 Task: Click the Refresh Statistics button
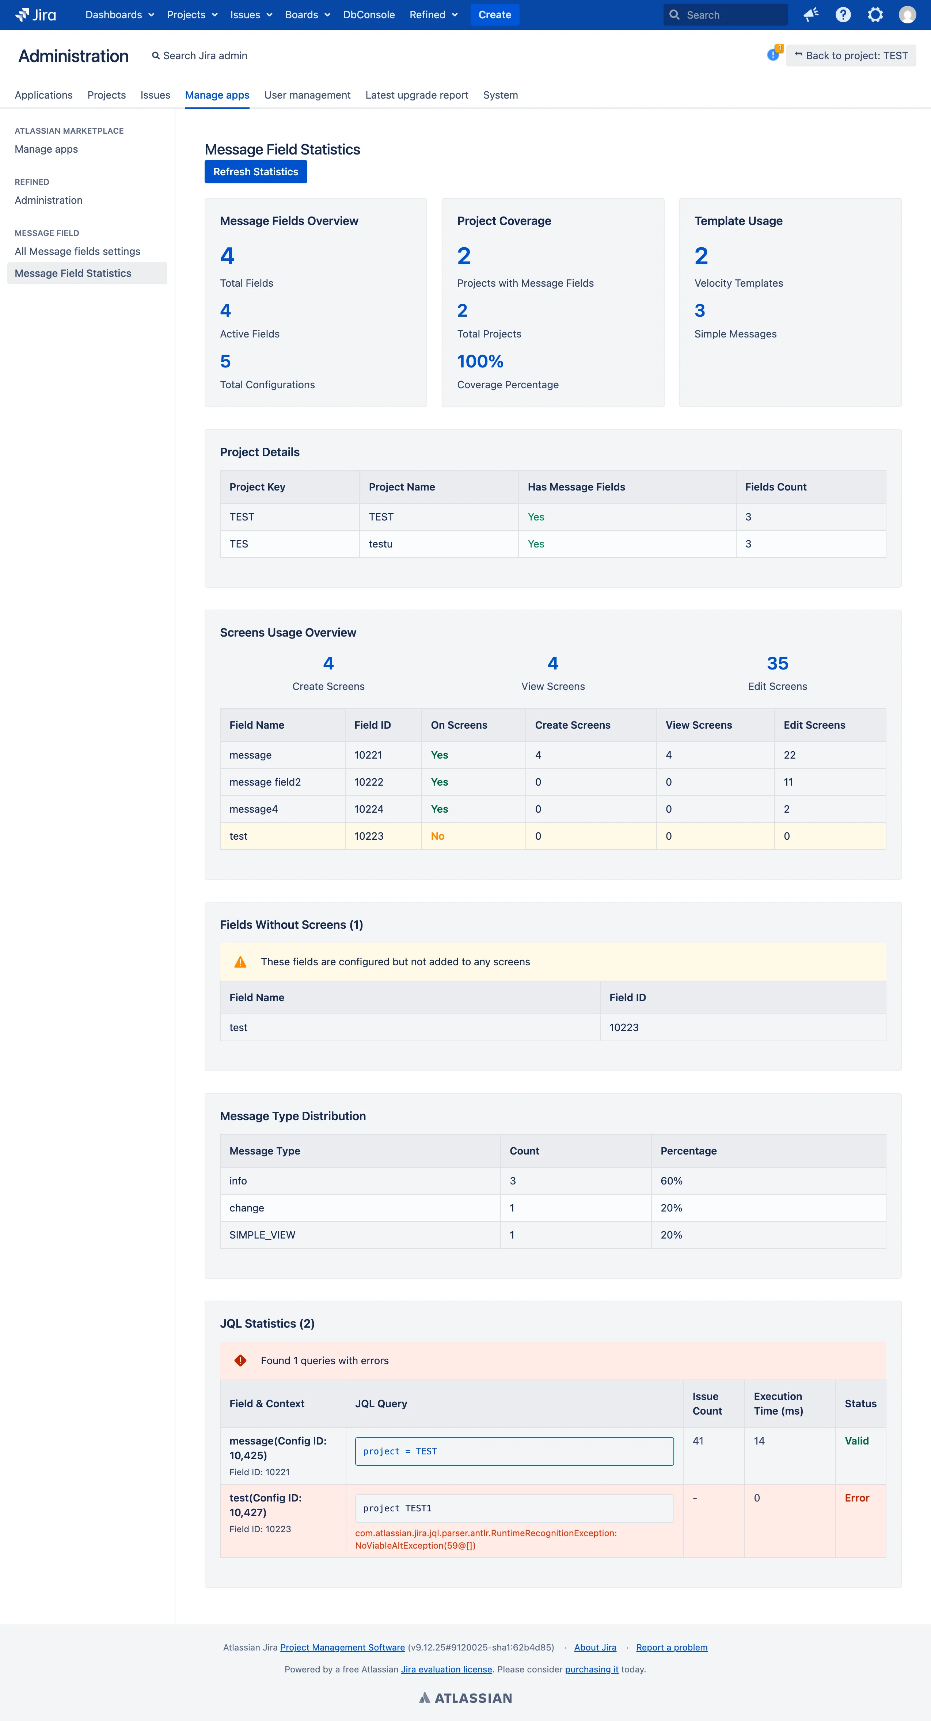pos(256,172)
